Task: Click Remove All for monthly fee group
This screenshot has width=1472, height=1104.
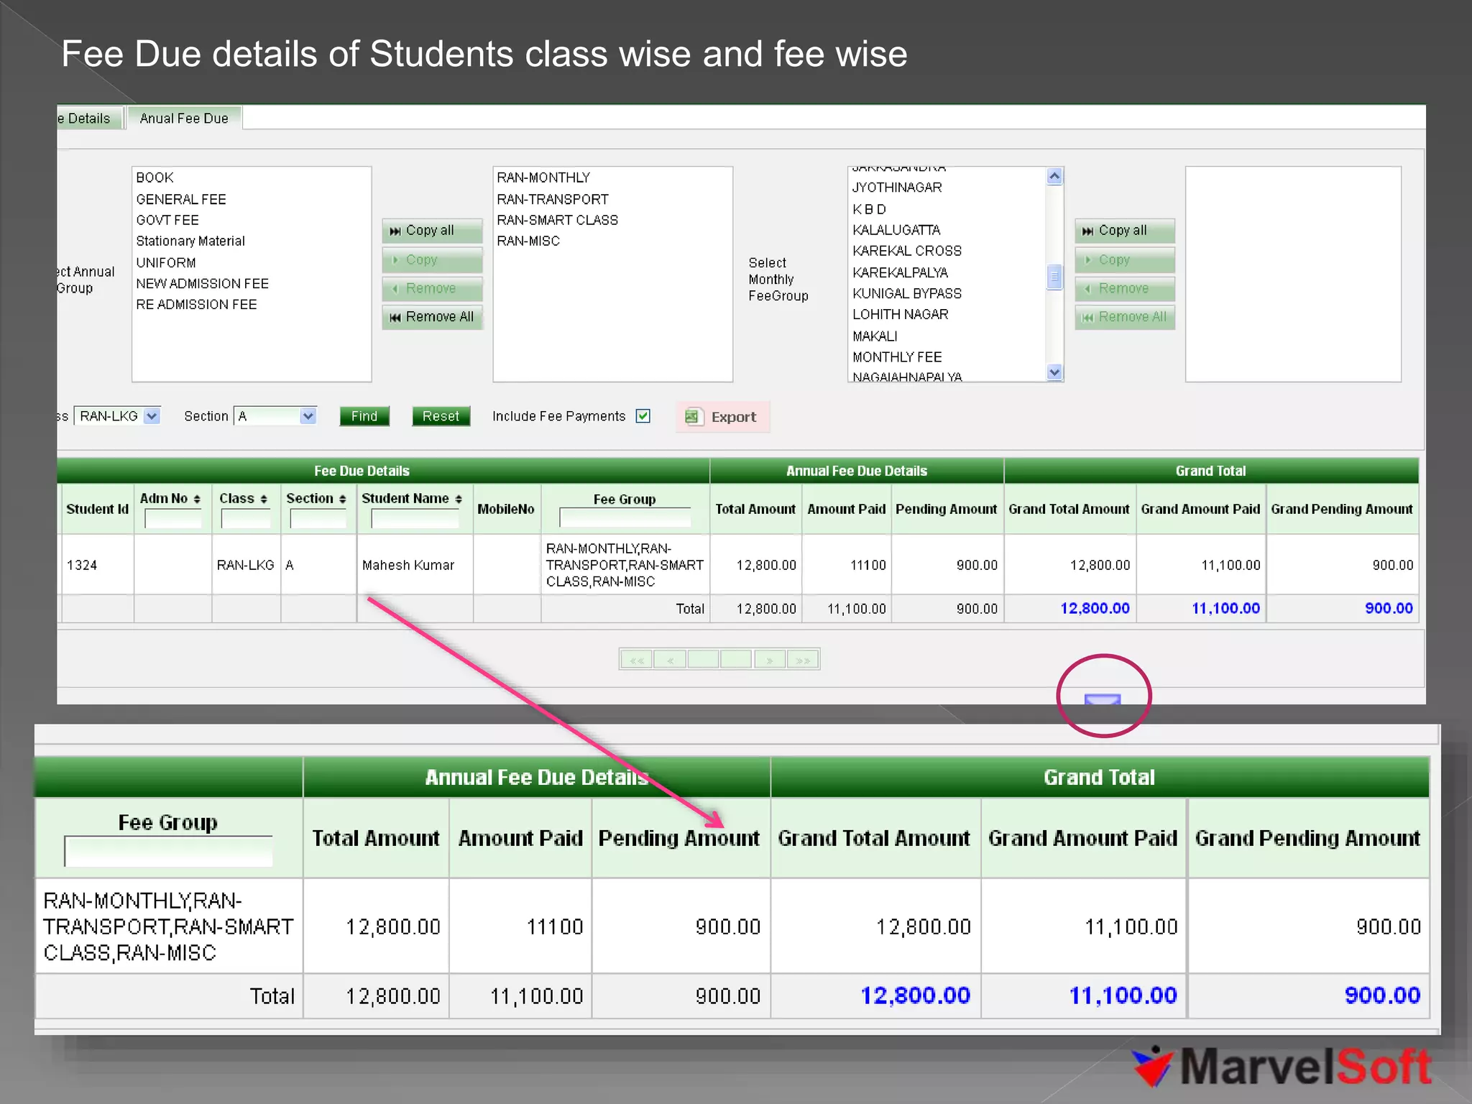Action: (x=1125, y=317)
